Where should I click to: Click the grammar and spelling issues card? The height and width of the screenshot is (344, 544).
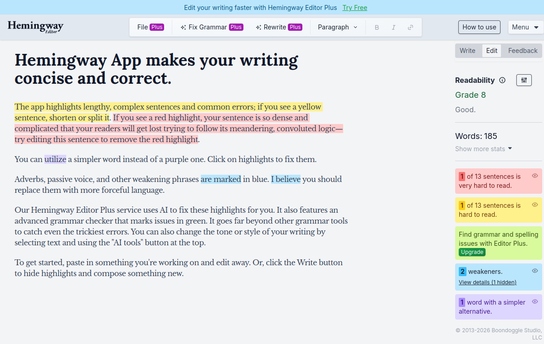pos(499,243)
